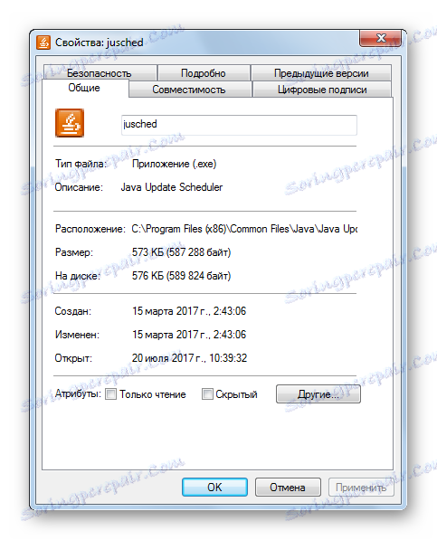Click the Расположение file path text
Image resolution: width=437 pixels, height=540 pixels.
coord(244,229)
